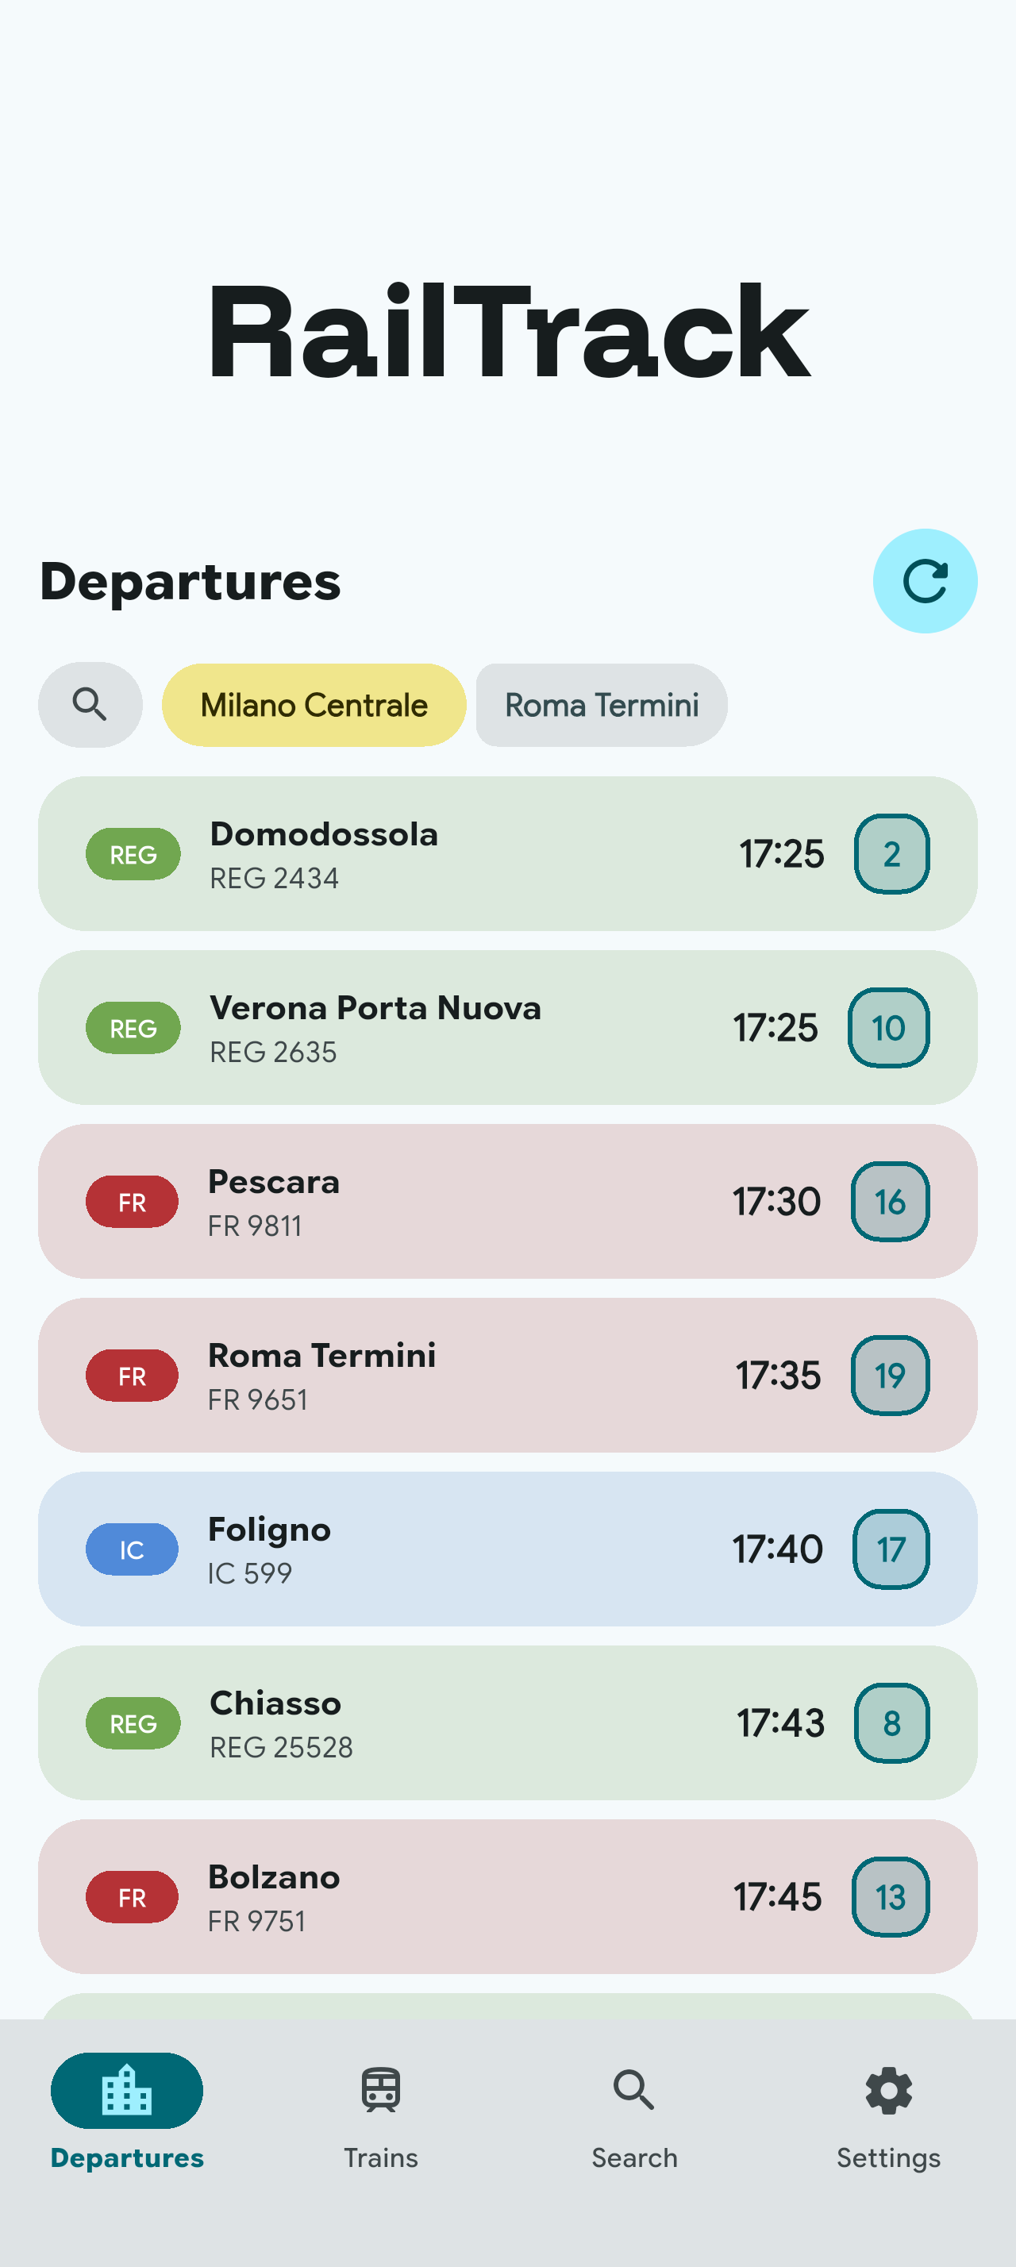The height and width of the screenshot is (2267, 1016).
Task: Tap platform 13 badge for Bolzano
Action: 891,1896
